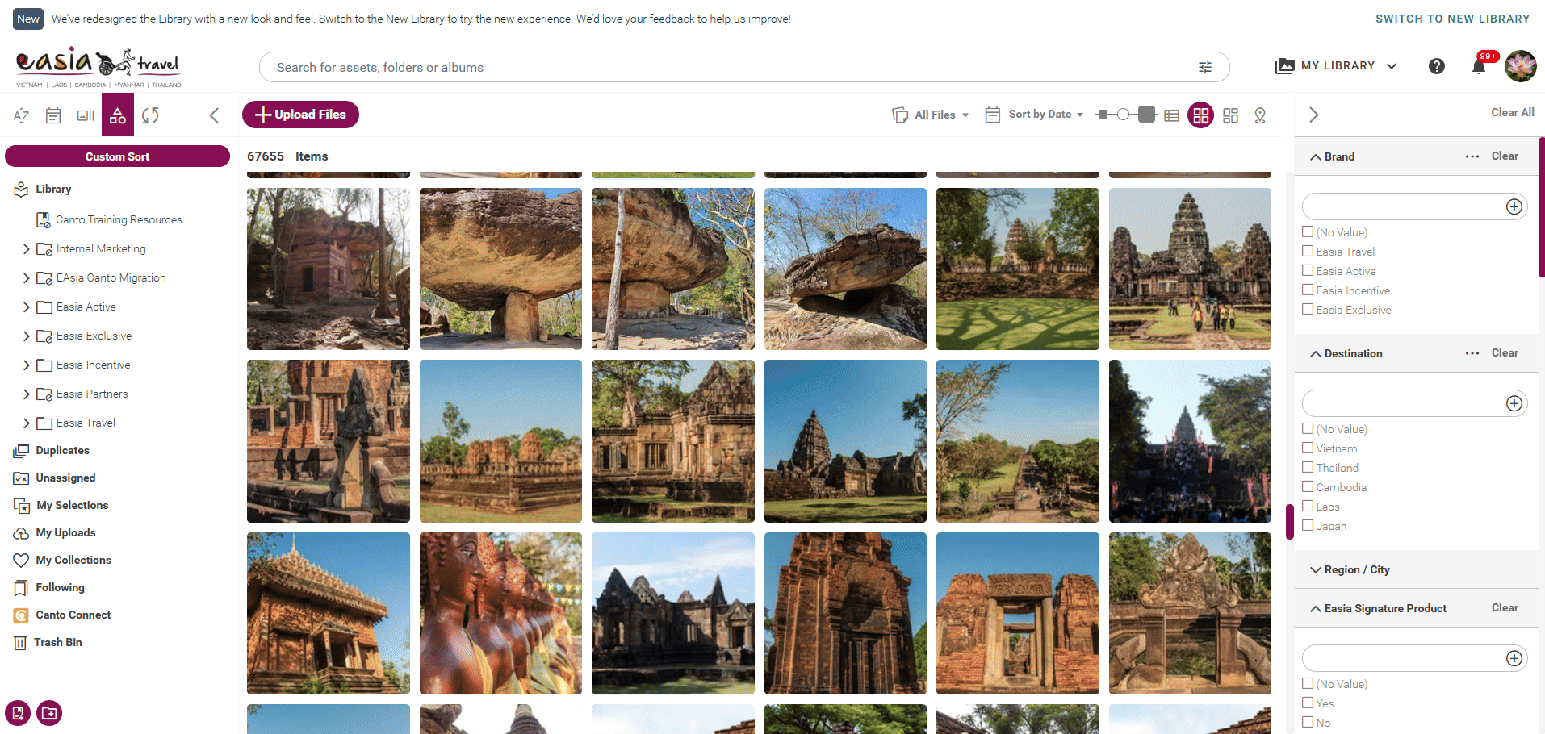Open advanced search filter options icon
This screenshot has width=1545, height=734.
pos(1205,67)
